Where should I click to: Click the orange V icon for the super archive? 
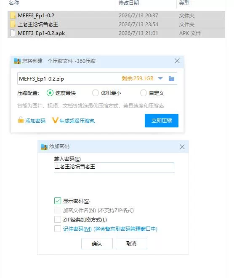pos(55,120)
